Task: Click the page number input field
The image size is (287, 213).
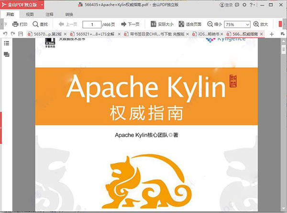Action: point(92,24)
